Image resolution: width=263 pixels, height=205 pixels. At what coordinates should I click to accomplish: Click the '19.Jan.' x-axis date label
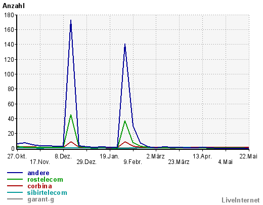click(109, 156)
